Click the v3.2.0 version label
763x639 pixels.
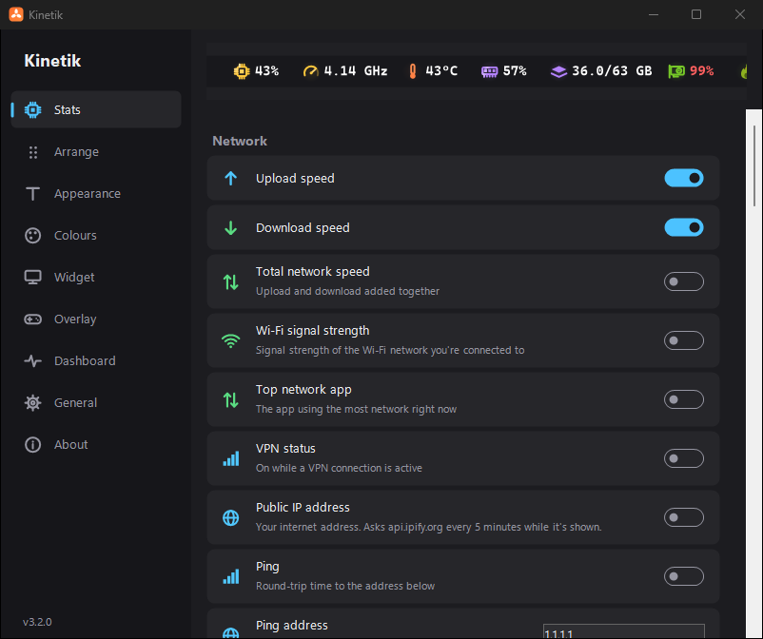coord(37,622)
